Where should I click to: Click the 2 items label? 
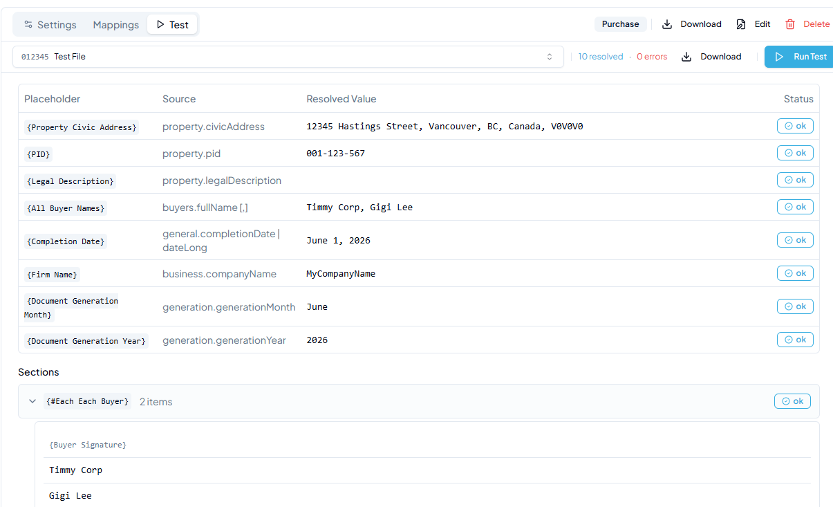coord(156,402)
